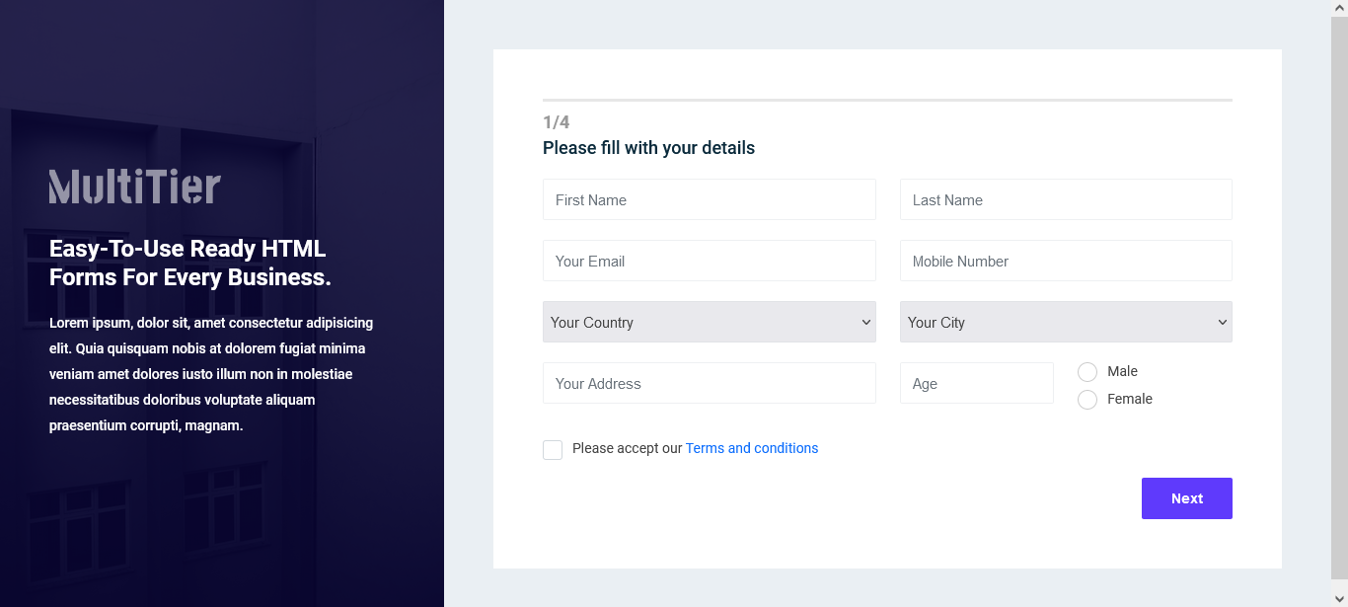Click the Mobile Number input field
1348x607 pixels.
point(1066,261)
